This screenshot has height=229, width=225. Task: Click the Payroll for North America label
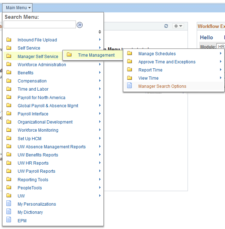point(41,98)
